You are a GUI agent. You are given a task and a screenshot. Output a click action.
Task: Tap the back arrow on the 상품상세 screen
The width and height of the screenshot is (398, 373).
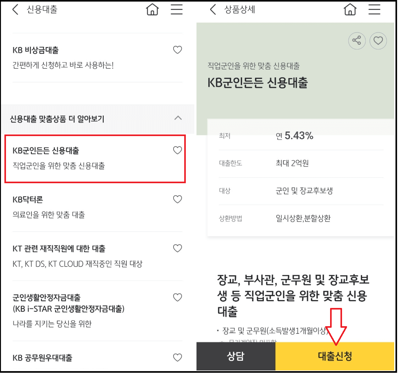[213, 9]
